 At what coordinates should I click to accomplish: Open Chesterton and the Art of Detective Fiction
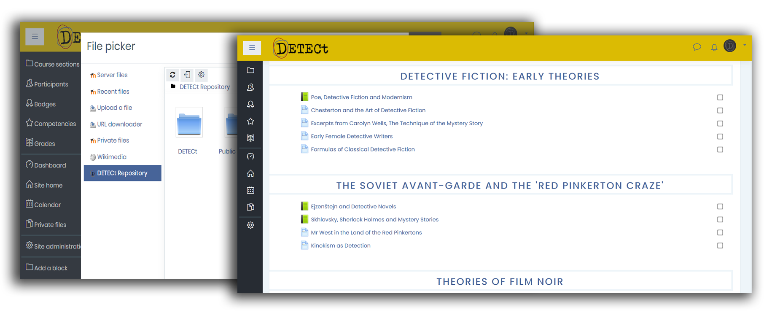368,111
